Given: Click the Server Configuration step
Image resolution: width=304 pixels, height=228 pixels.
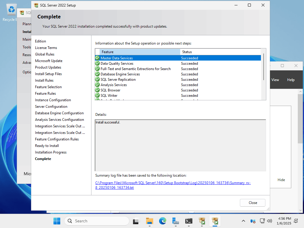Looking at the screenshot, I should 51,107.
